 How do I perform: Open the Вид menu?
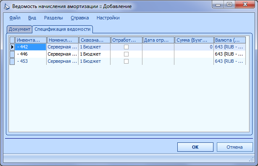(x=32, y=18)
